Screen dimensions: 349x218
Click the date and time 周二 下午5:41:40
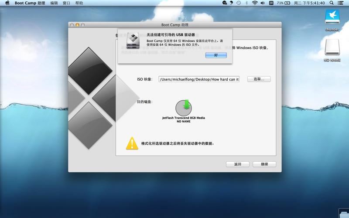pos(309,3)
